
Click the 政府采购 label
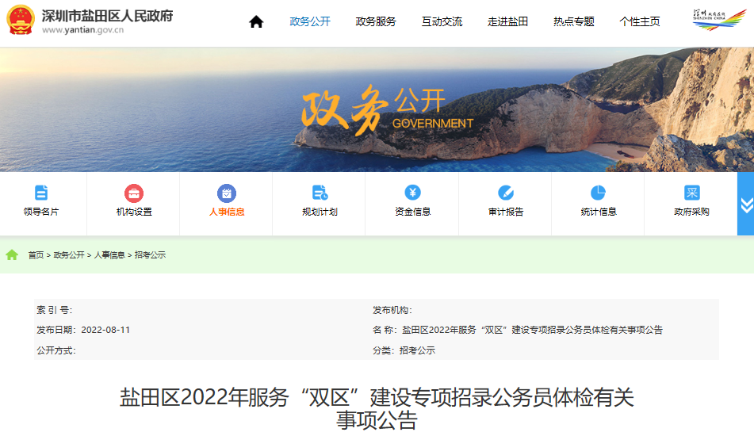point(691,212)
